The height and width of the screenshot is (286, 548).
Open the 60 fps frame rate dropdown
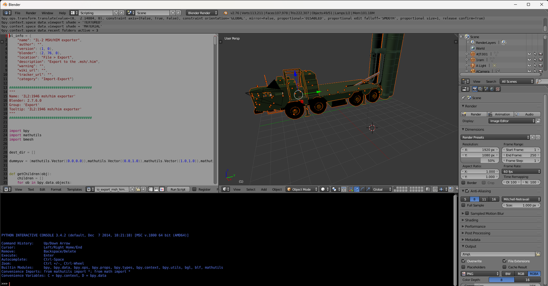click(x=521, y=172)
